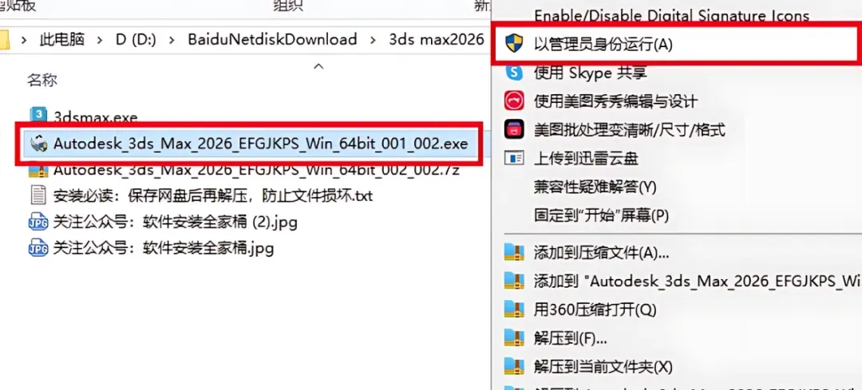
Task: Click the 002_002.7z archive icon
Action: pos(38,170)
